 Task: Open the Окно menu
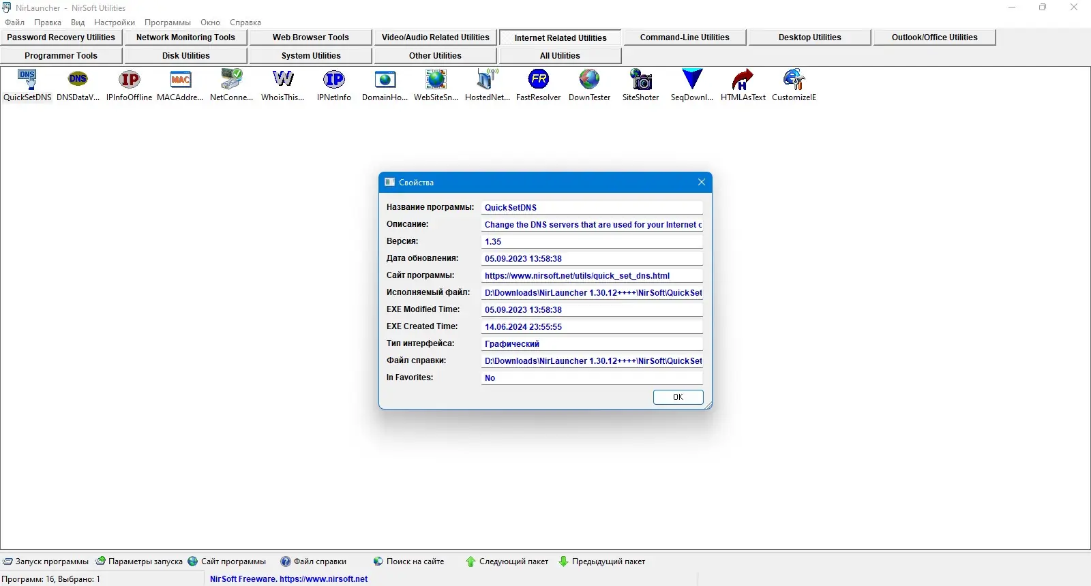click(210, 22)
